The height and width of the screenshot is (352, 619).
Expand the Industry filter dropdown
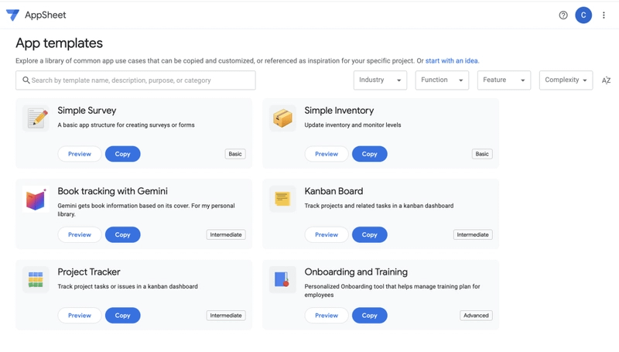pos(380,80)
